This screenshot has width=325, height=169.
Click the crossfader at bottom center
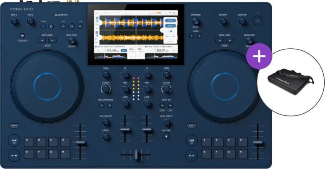pyautogui.click(x=136, y=155)
